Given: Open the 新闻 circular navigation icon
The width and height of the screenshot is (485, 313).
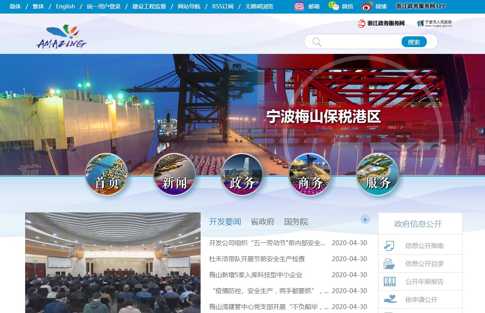Looking at the screenshot, I should coord(174,174).
